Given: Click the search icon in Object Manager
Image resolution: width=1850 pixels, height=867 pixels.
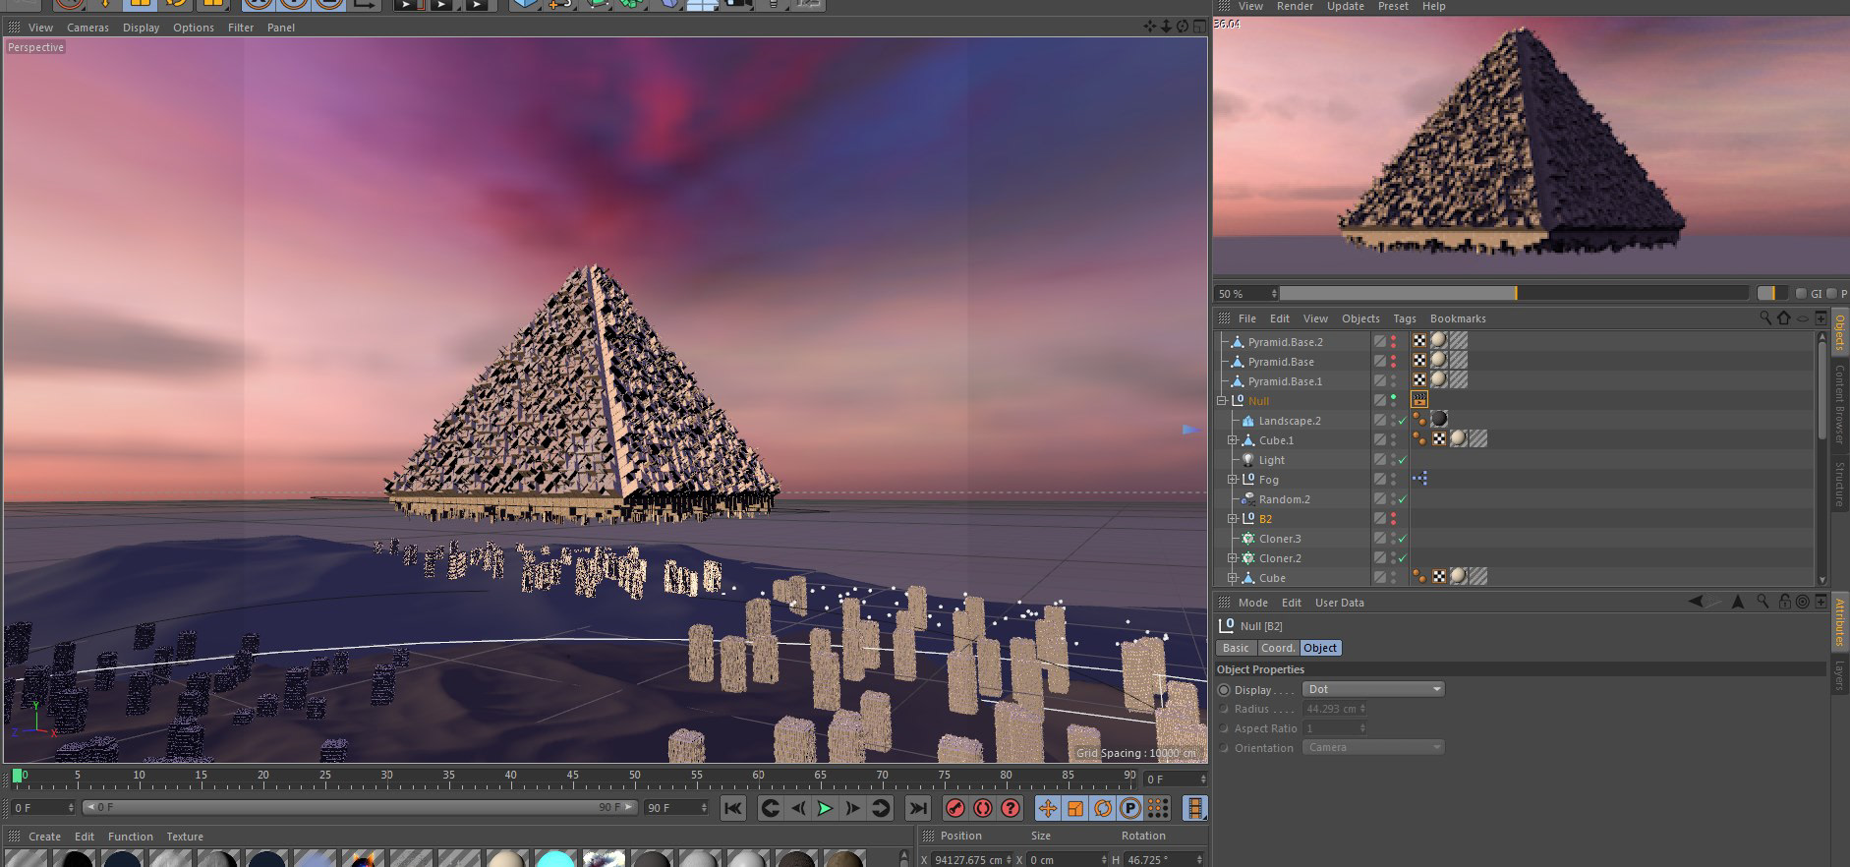Looking at the screenshot, I should (1764, 318).
